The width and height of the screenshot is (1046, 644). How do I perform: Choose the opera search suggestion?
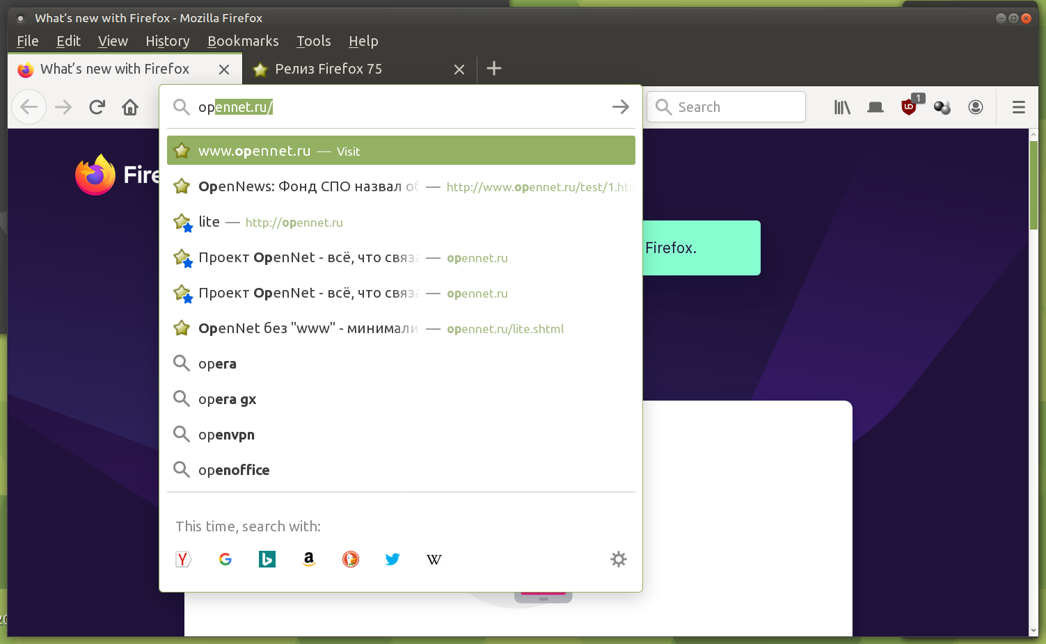(401, 364)
